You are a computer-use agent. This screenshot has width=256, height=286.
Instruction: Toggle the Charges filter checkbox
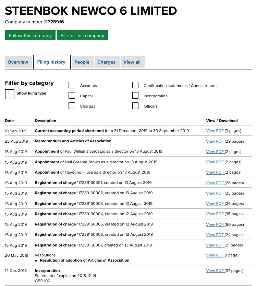tap(72, 106)
